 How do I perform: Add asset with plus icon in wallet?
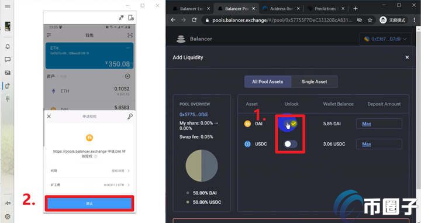coord(128,76)
